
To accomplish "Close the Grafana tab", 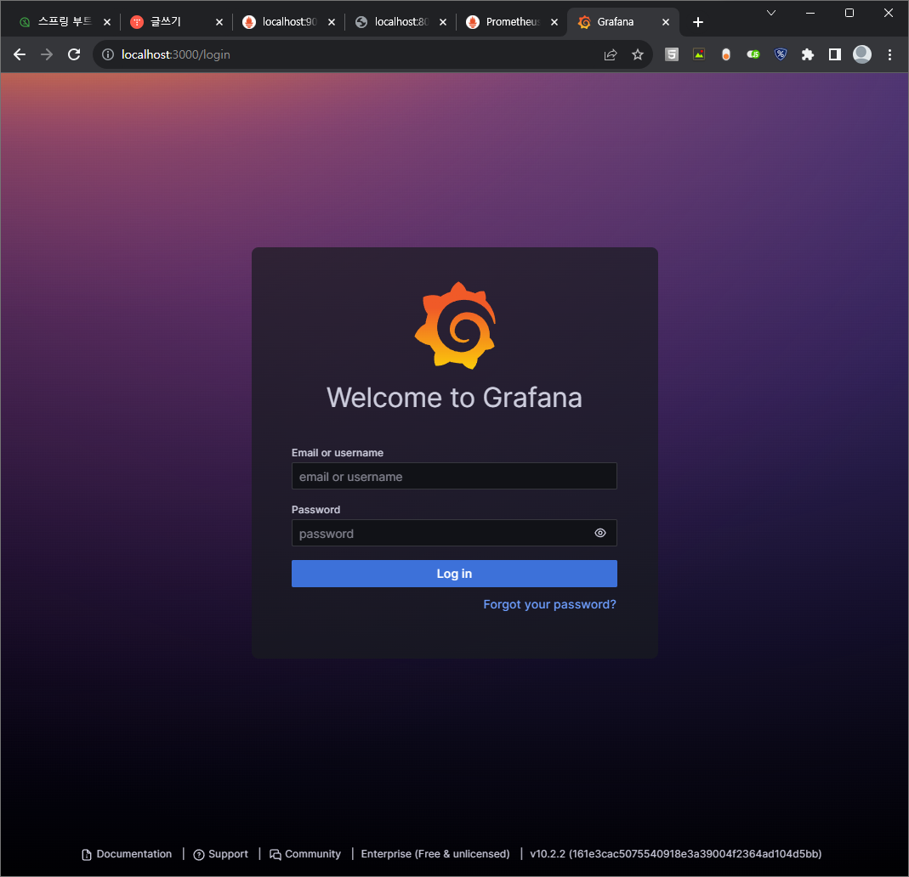I will click(666, 22).
